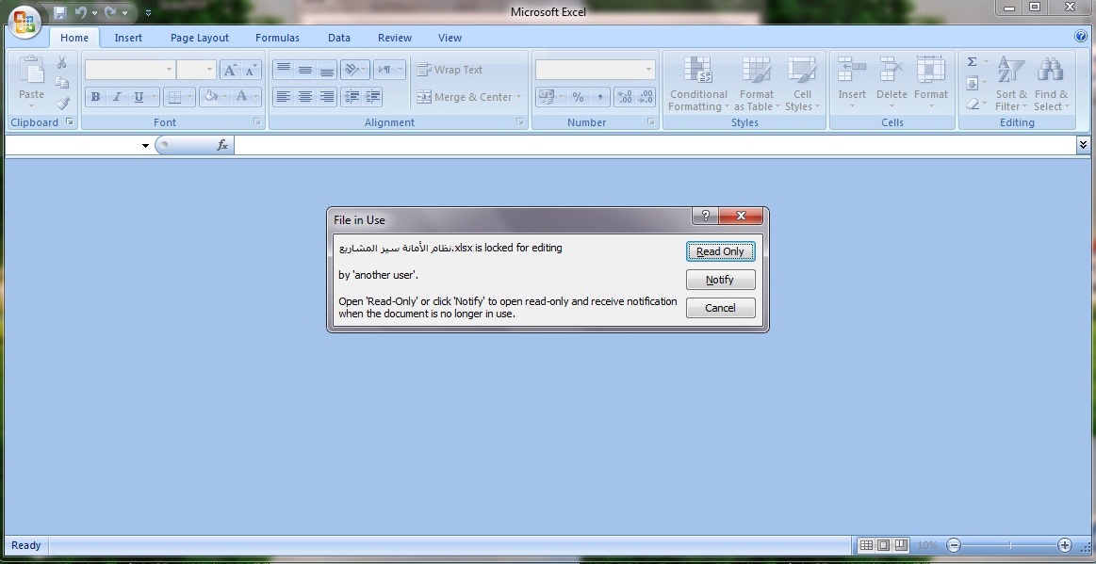Decrease font size with Shrink Font

(251, 70)
